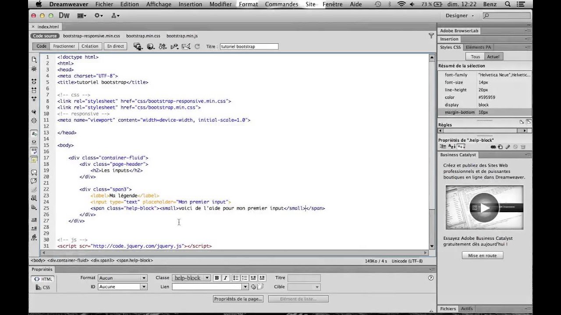Open the Fichier menu
Image resolution: width=561 pixels, height=315 pixels.
click(x=104, y=4)
